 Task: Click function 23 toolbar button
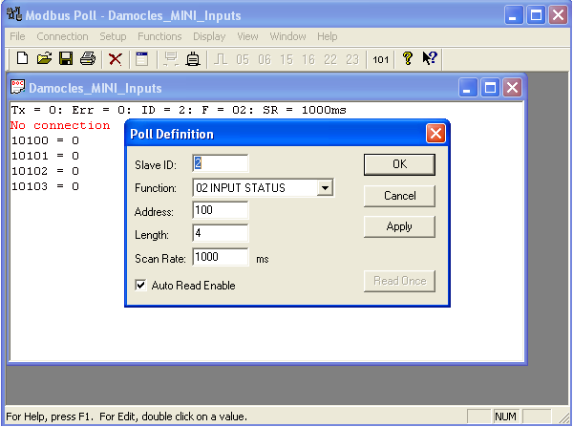(352, 59)
